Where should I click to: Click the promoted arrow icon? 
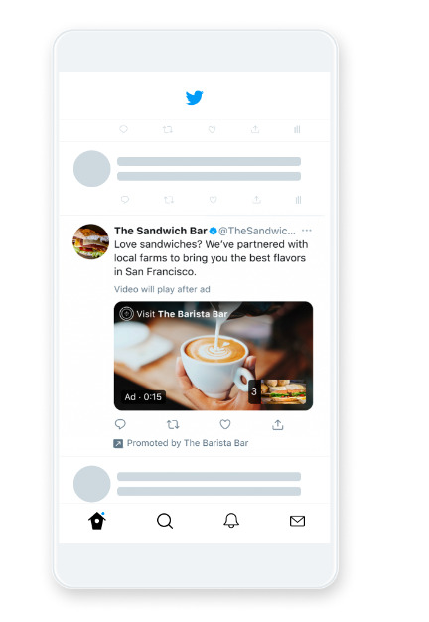(x=118, y=443)
